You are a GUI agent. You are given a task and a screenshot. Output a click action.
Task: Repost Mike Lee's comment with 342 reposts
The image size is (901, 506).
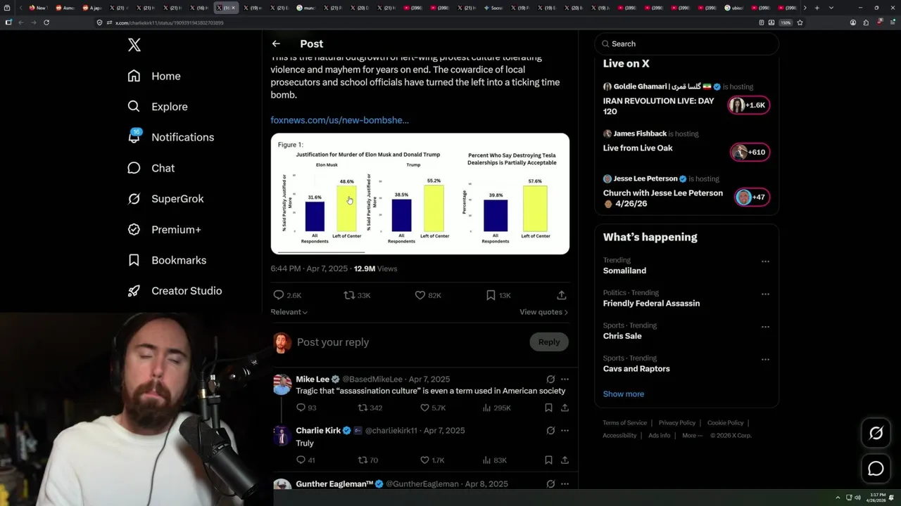(x=370, y=408)
